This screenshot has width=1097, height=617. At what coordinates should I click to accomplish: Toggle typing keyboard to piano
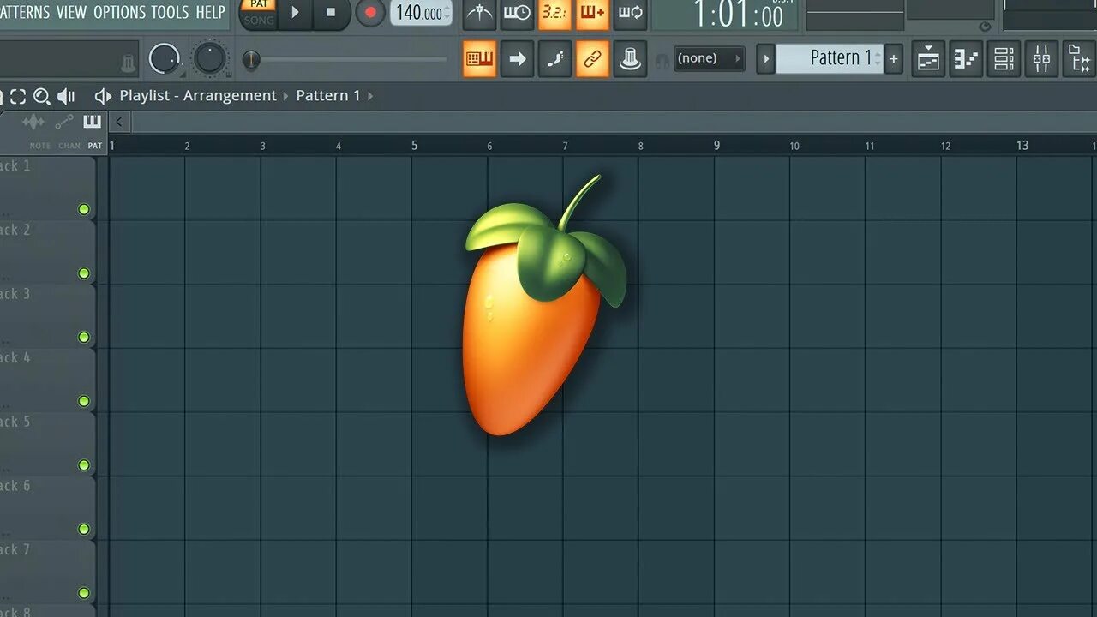(x=480, y=59)
